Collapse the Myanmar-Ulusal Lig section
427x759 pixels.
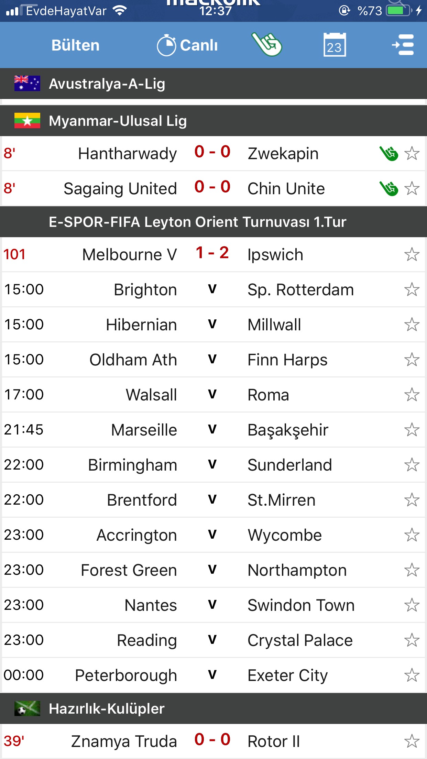213,121
